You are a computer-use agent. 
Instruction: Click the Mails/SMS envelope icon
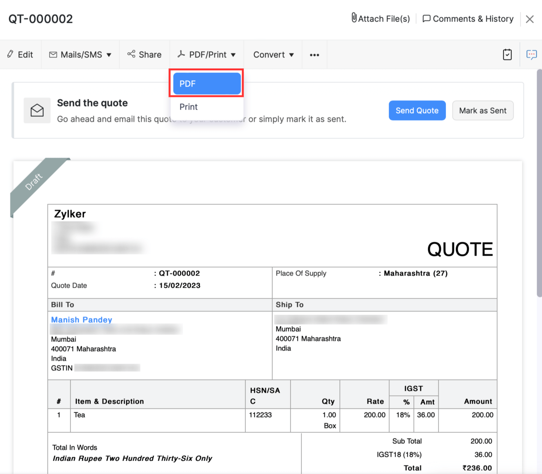(x=53, y=54)
